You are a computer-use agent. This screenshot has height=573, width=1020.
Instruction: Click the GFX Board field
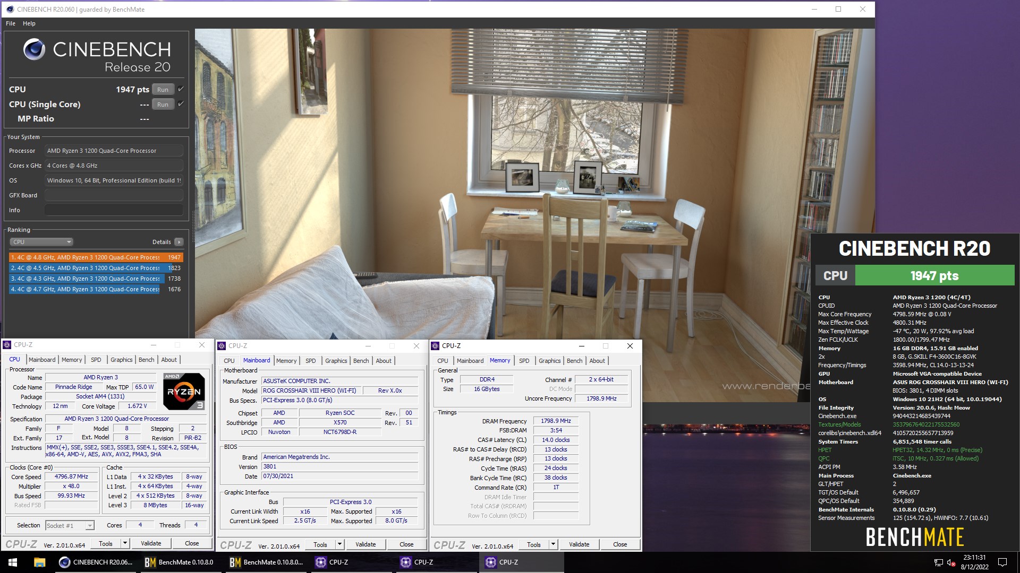114,195
